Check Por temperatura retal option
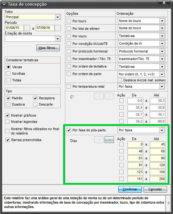The image size is (173, 214). pyautogui.click(x=69, y=86)
